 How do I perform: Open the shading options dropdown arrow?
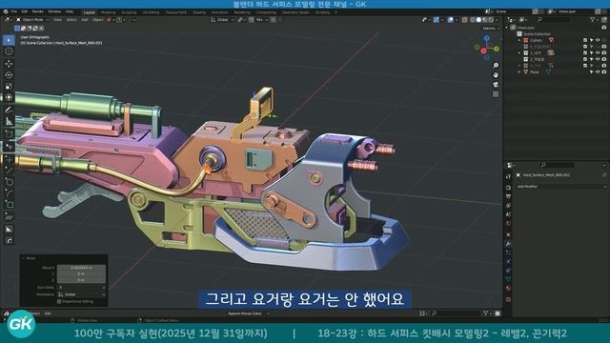[x=497, y=20]
